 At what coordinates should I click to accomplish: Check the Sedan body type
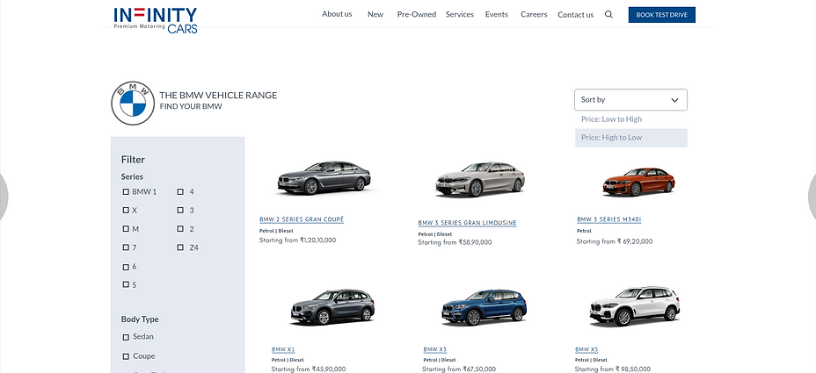click(x=126, y=337)
